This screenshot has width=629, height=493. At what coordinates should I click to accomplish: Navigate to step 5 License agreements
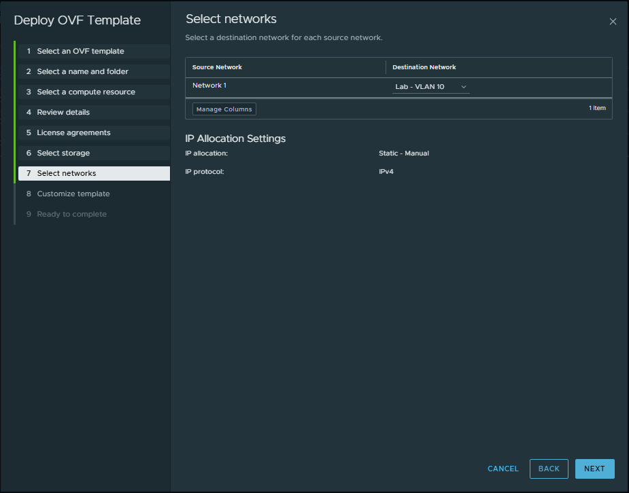73,132
